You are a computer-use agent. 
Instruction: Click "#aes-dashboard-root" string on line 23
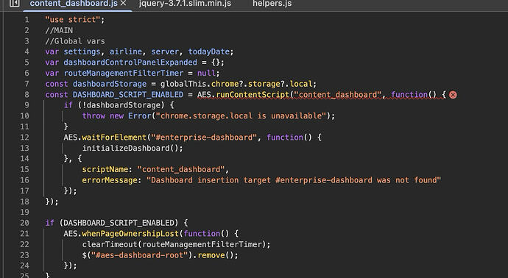(140, 255)
